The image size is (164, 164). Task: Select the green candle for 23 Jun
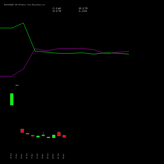pyautogui.click(x=54, y=136)
